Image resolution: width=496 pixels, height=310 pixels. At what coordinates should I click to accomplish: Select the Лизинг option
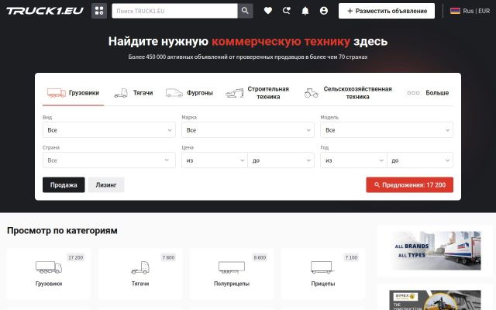click(x=106, y=184)
